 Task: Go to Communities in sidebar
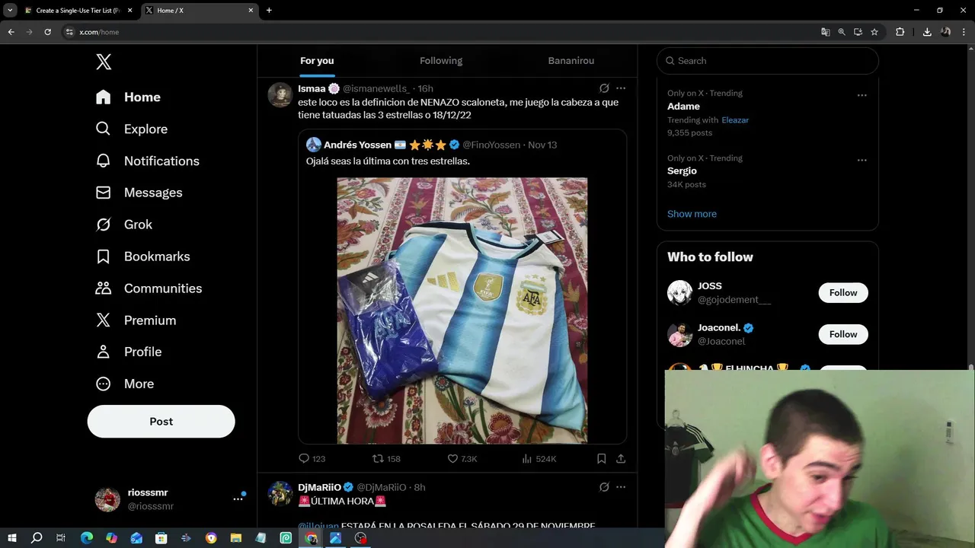point(149,288)
